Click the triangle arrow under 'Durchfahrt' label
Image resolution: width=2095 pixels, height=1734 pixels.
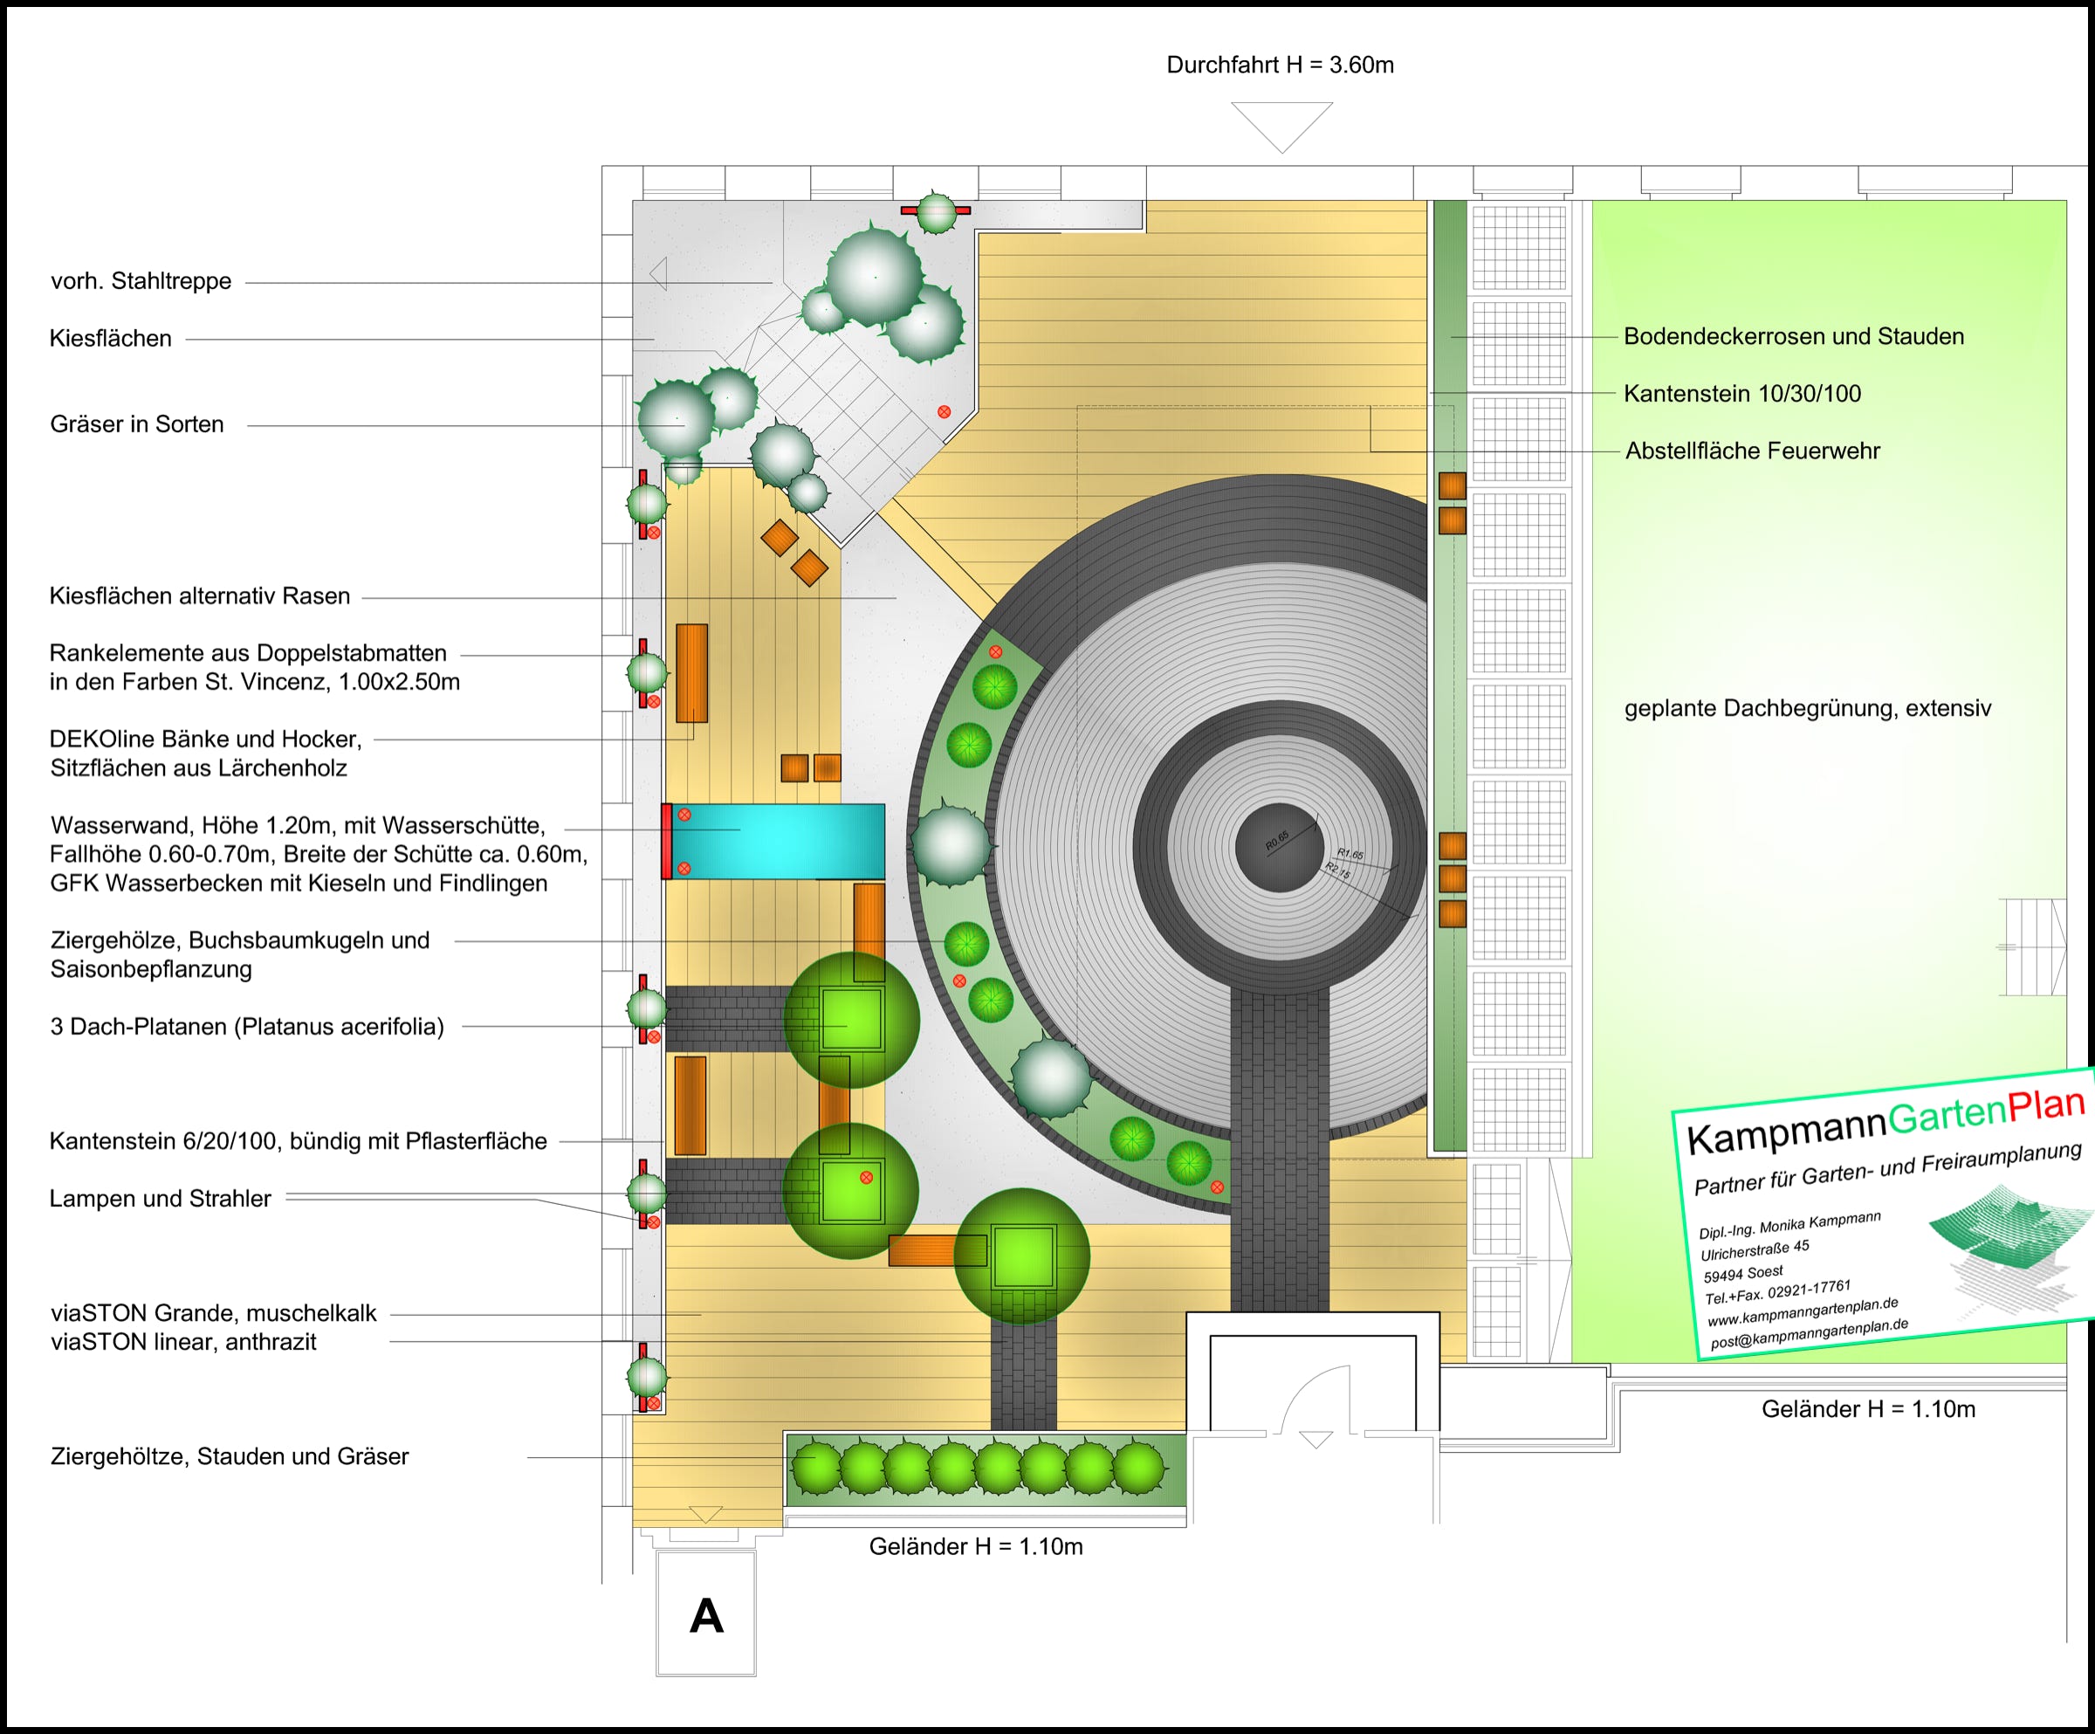point(1282,127)
